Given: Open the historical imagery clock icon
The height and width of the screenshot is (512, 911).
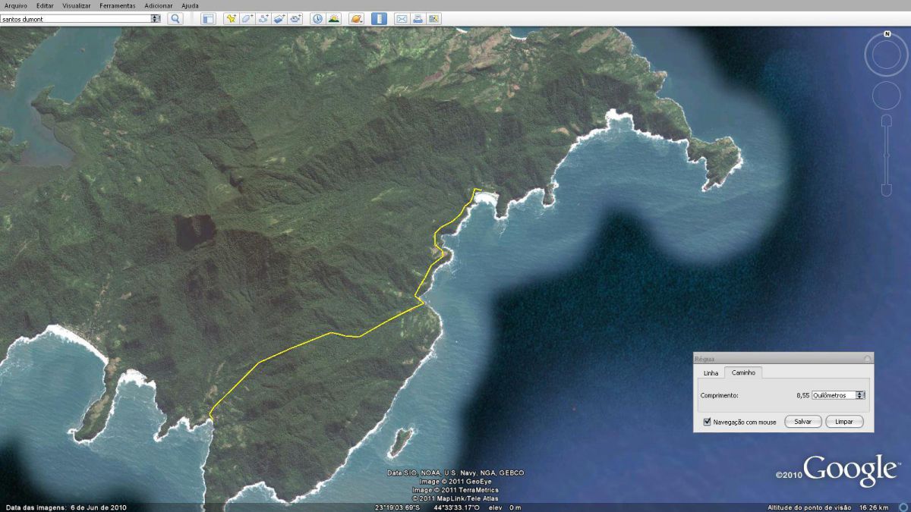Looking at the screenshot, I should tap(317, 18).
